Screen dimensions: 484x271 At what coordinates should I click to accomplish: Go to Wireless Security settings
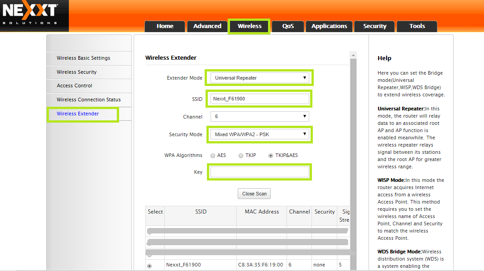(x=77, y=72)
